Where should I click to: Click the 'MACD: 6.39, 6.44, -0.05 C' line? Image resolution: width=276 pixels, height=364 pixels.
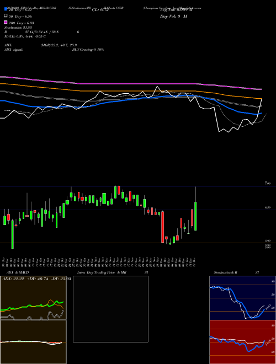(25, 36)
